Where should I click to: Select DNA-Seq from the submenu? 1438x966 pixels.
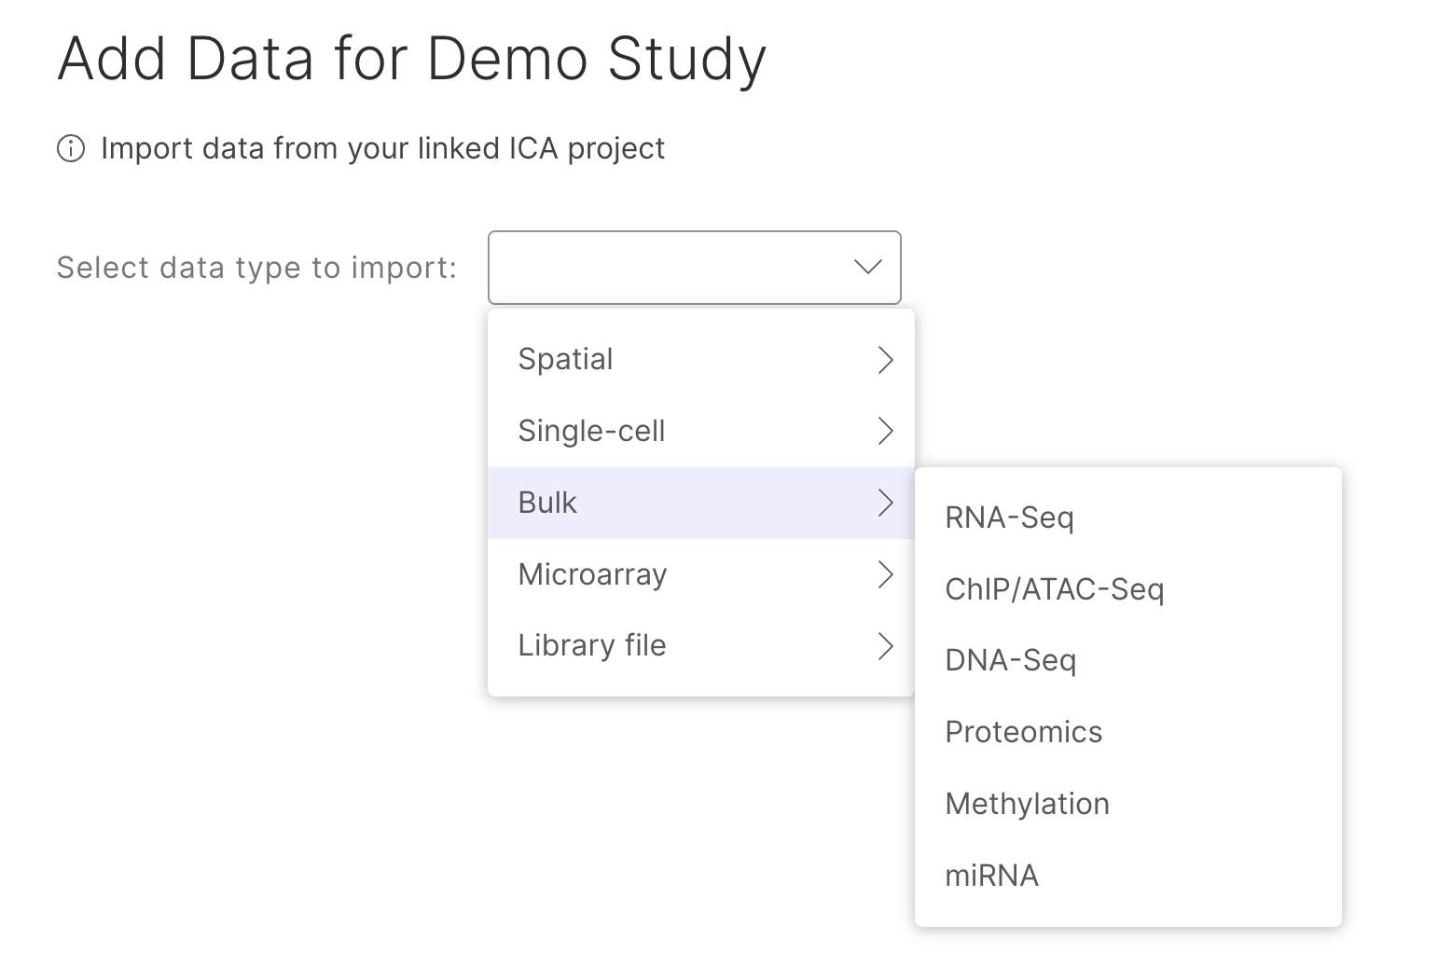coord(1010,661)
